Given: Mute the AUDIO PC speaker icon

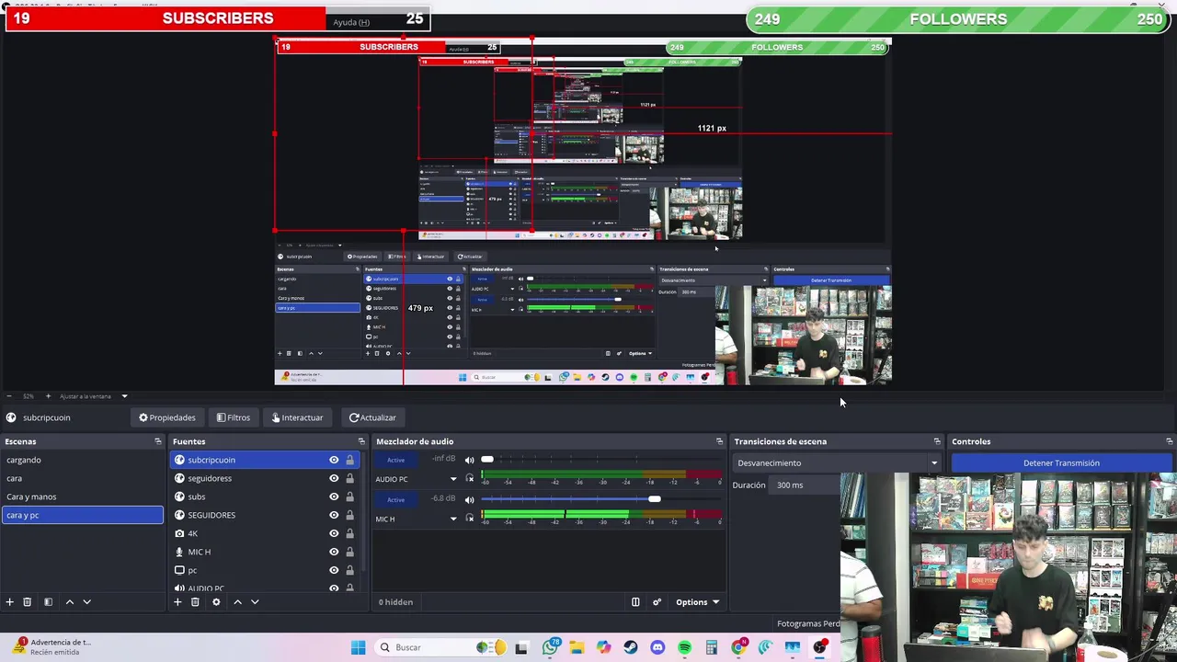Looking at the screenshot, I should [470, 460].
